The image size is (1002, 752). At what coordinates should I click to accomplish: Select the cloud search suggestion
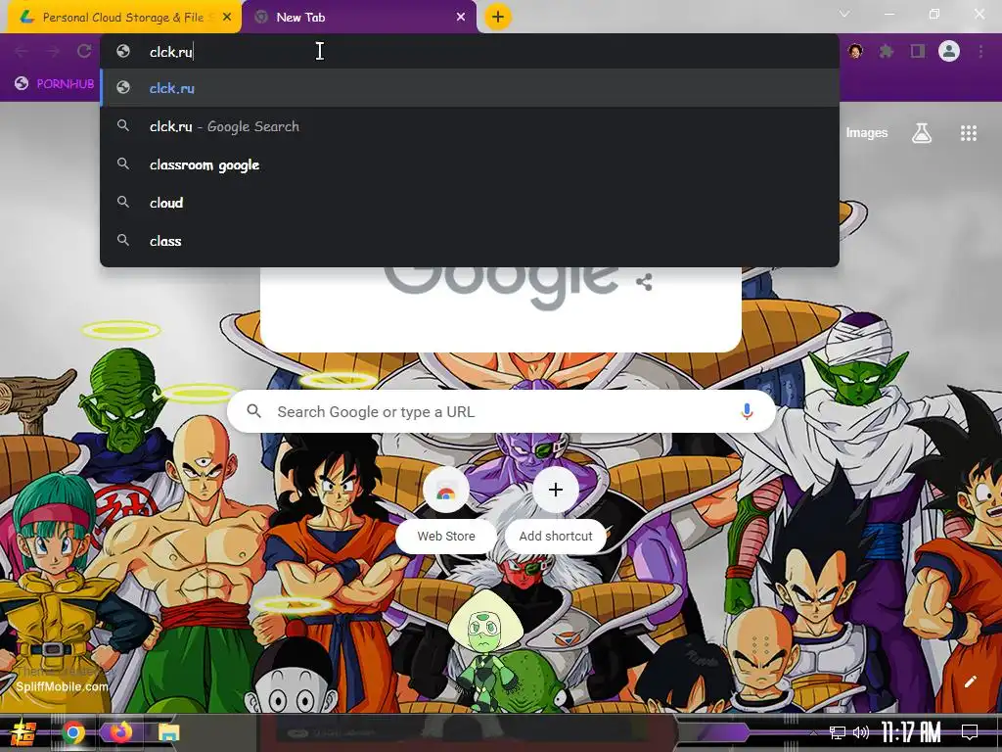click(470, 202)
